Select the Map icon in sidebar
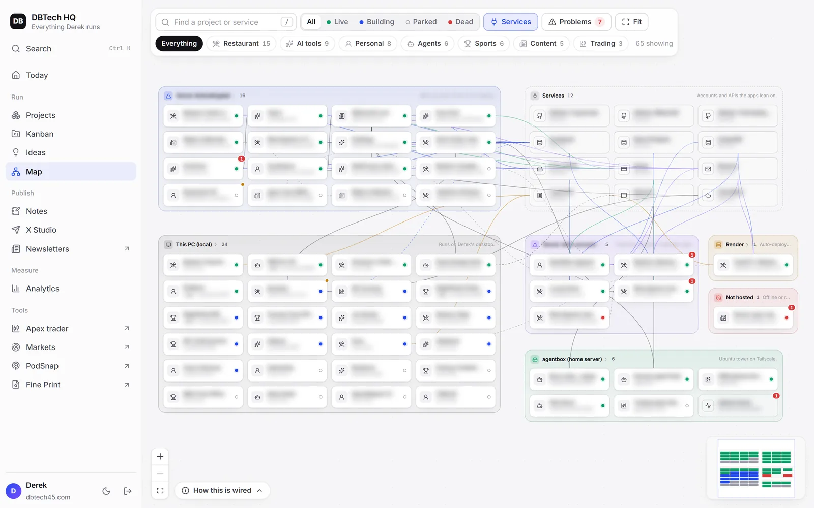 (16, 172)
